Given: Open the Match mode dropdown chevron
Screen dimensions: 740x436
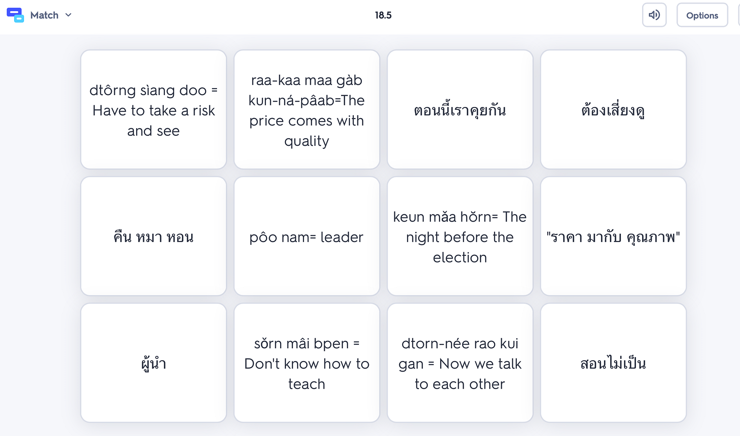Looking at the screenshot, I should click(68, 15).
